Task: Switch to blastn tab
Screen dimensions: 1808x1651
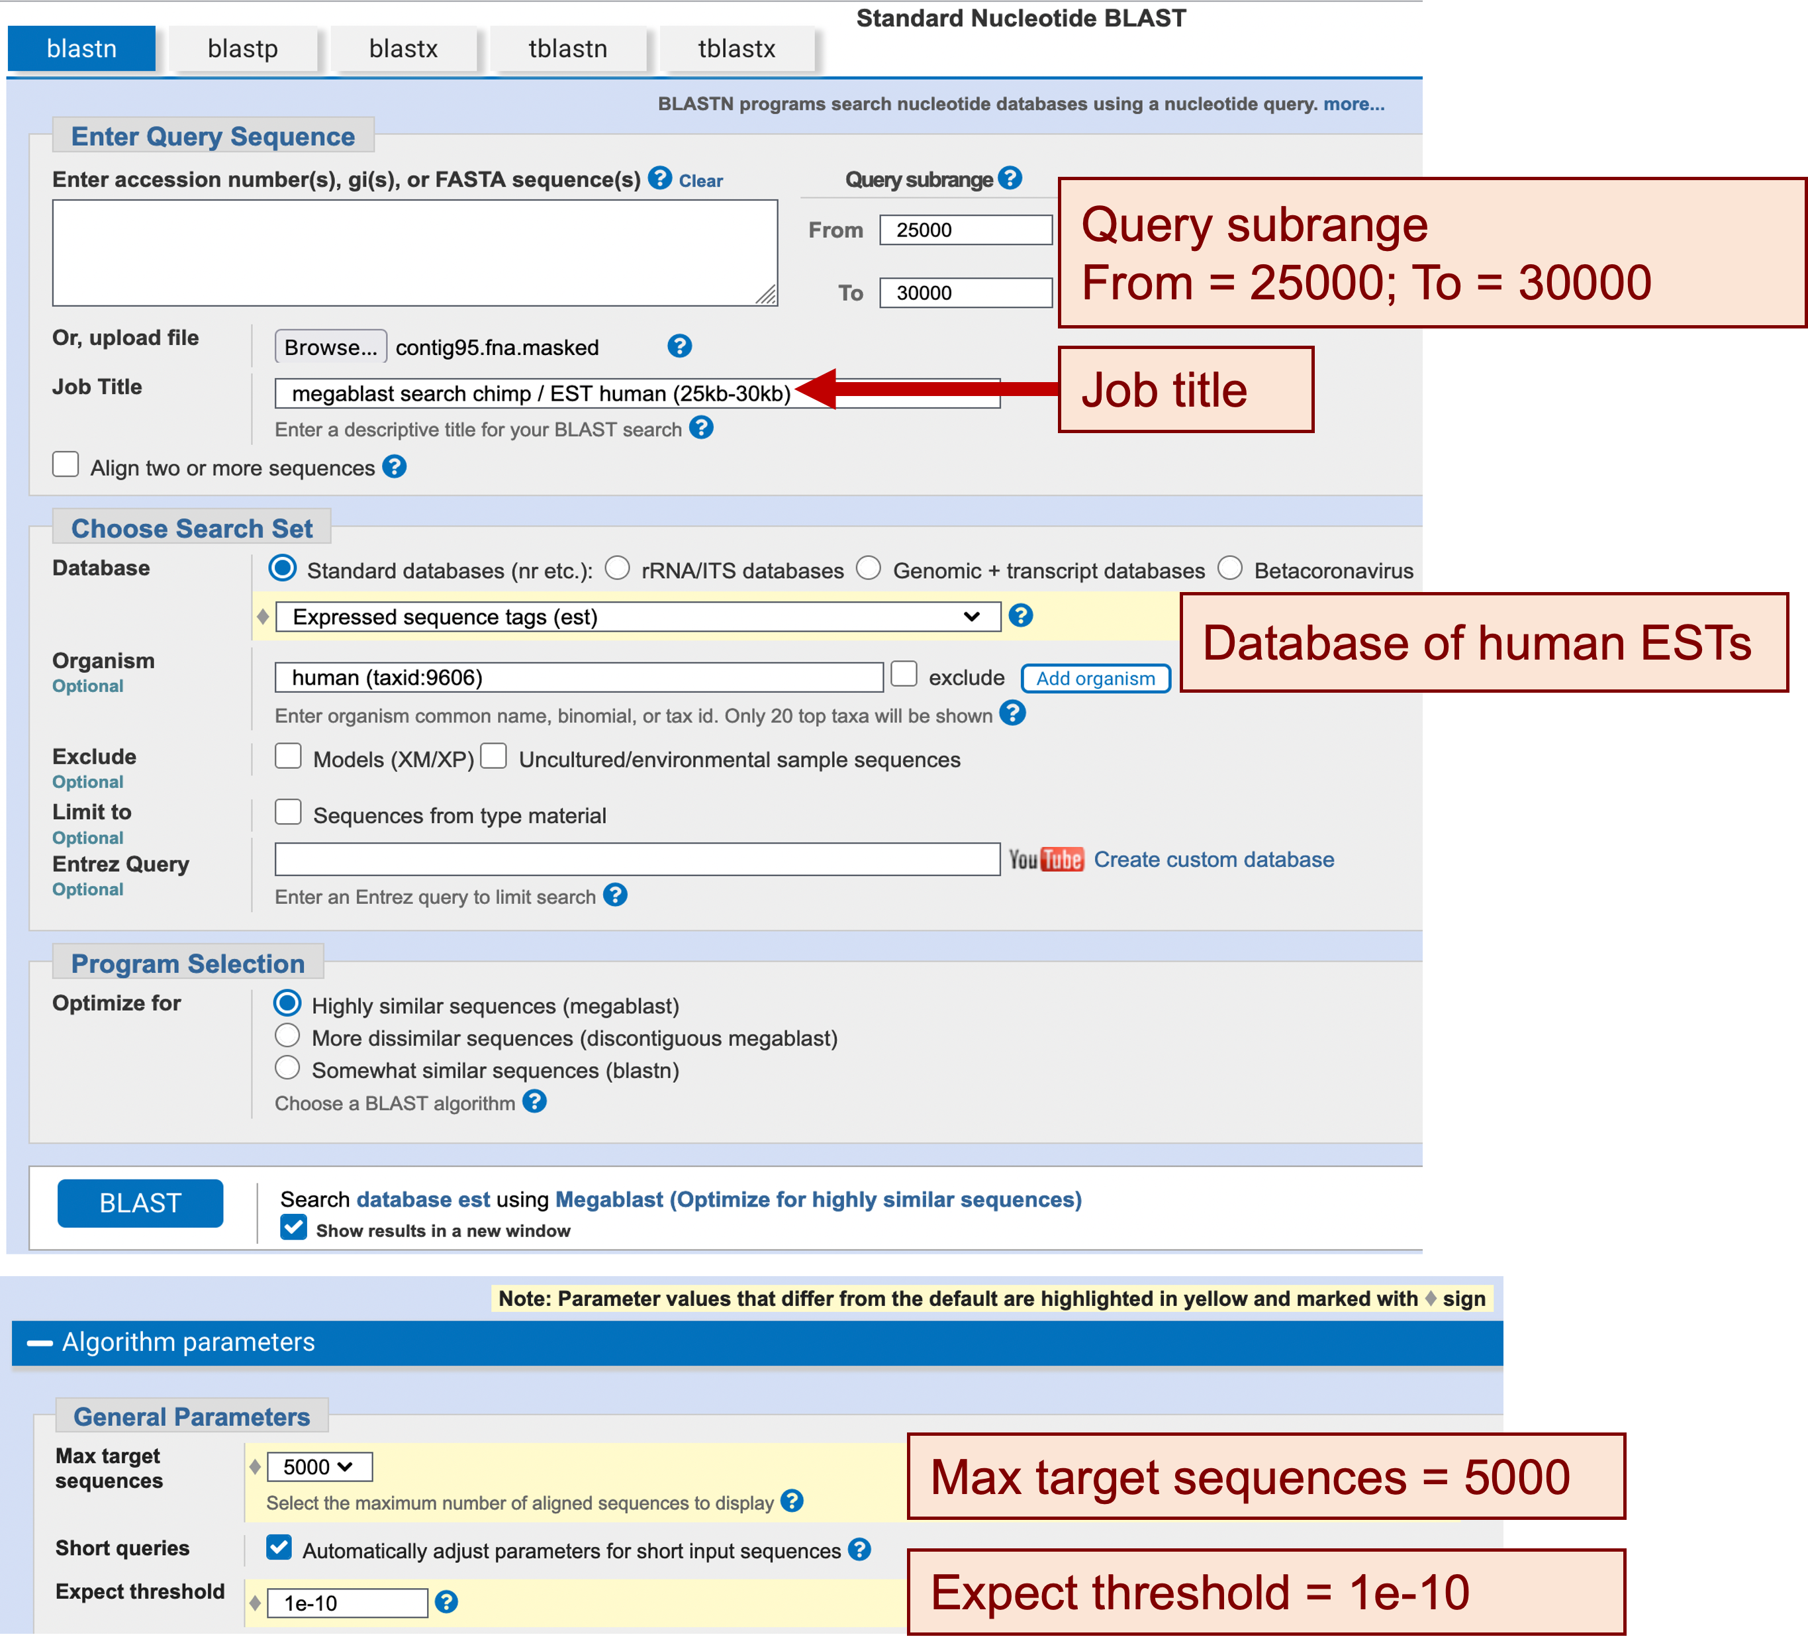Action: (x=81, y=48)
